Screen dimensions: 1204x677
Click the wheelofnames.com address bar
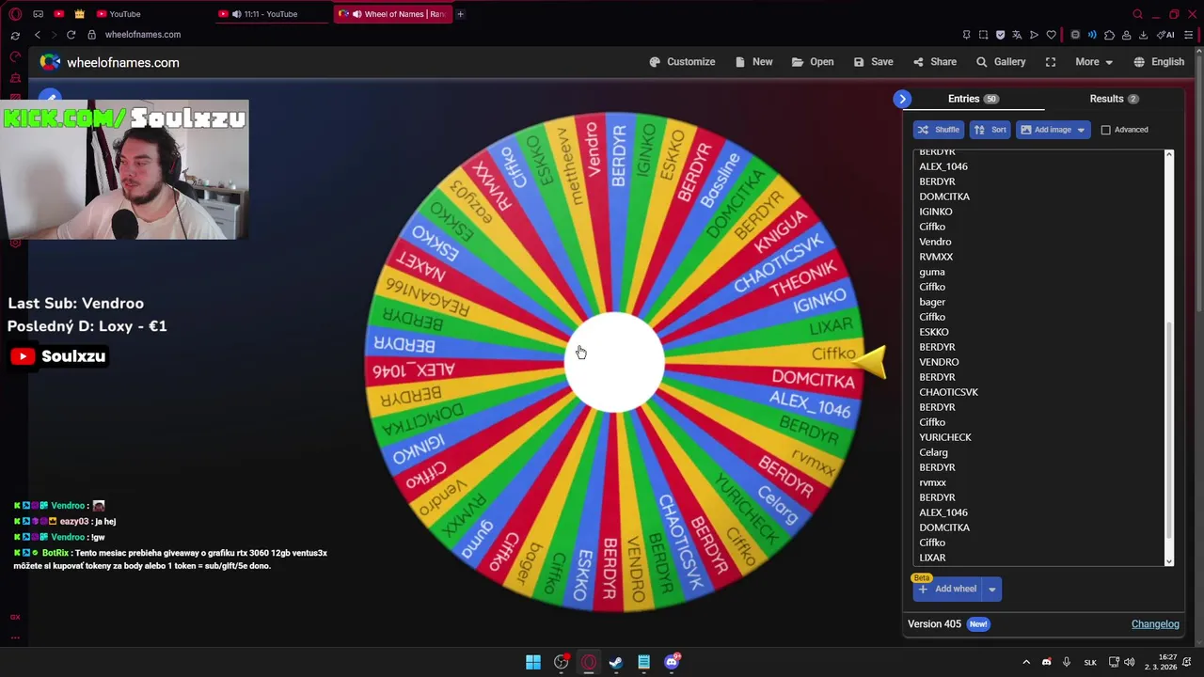tap(143, 35)
